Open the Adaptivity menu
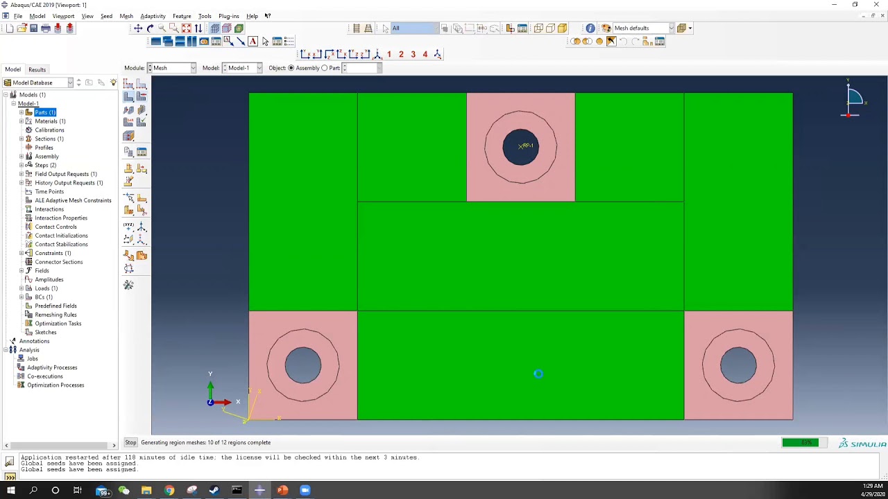This screenshot has width=888, height=499. point(153,16)
